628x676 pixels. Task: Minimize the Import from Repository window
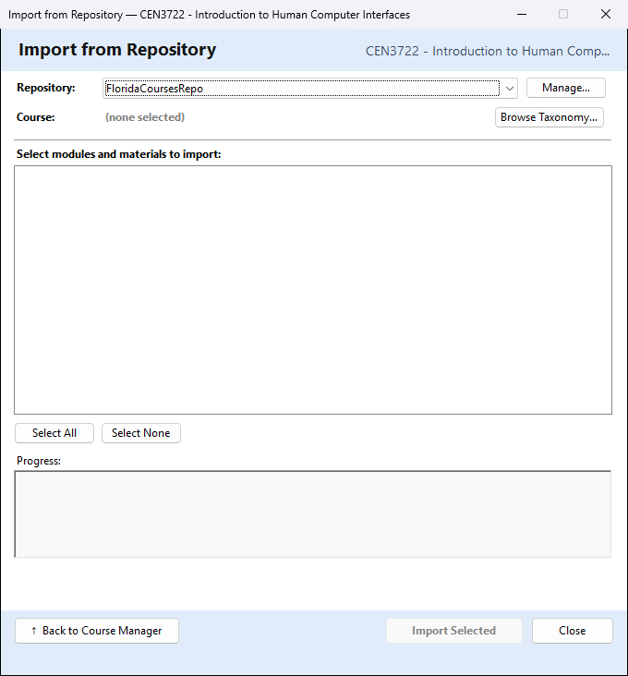tap(522, 14)
